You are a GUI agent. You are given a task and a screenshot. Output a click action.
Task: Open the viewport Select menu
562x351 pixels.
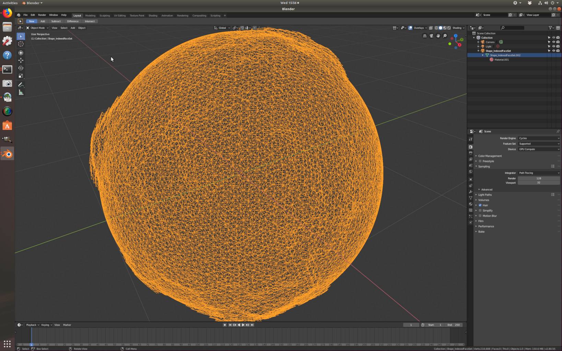(64, 28)
